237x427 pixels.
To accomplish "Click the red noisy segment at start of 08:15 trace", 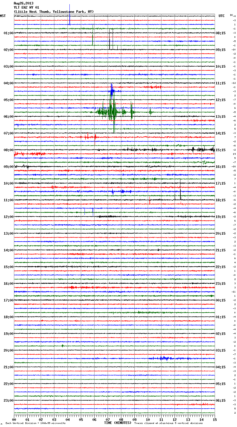I will click(x=29, y=154).
